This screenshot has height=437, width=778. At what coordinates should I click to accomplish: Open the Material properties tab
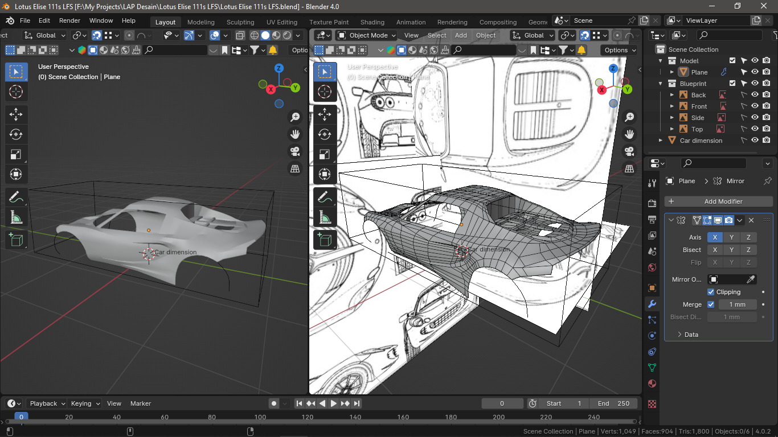tap(652, 384)
